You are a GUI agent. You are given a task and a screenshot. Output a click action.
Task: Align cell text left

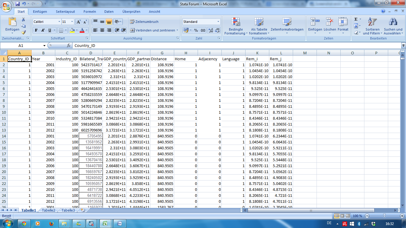[95, 30]
